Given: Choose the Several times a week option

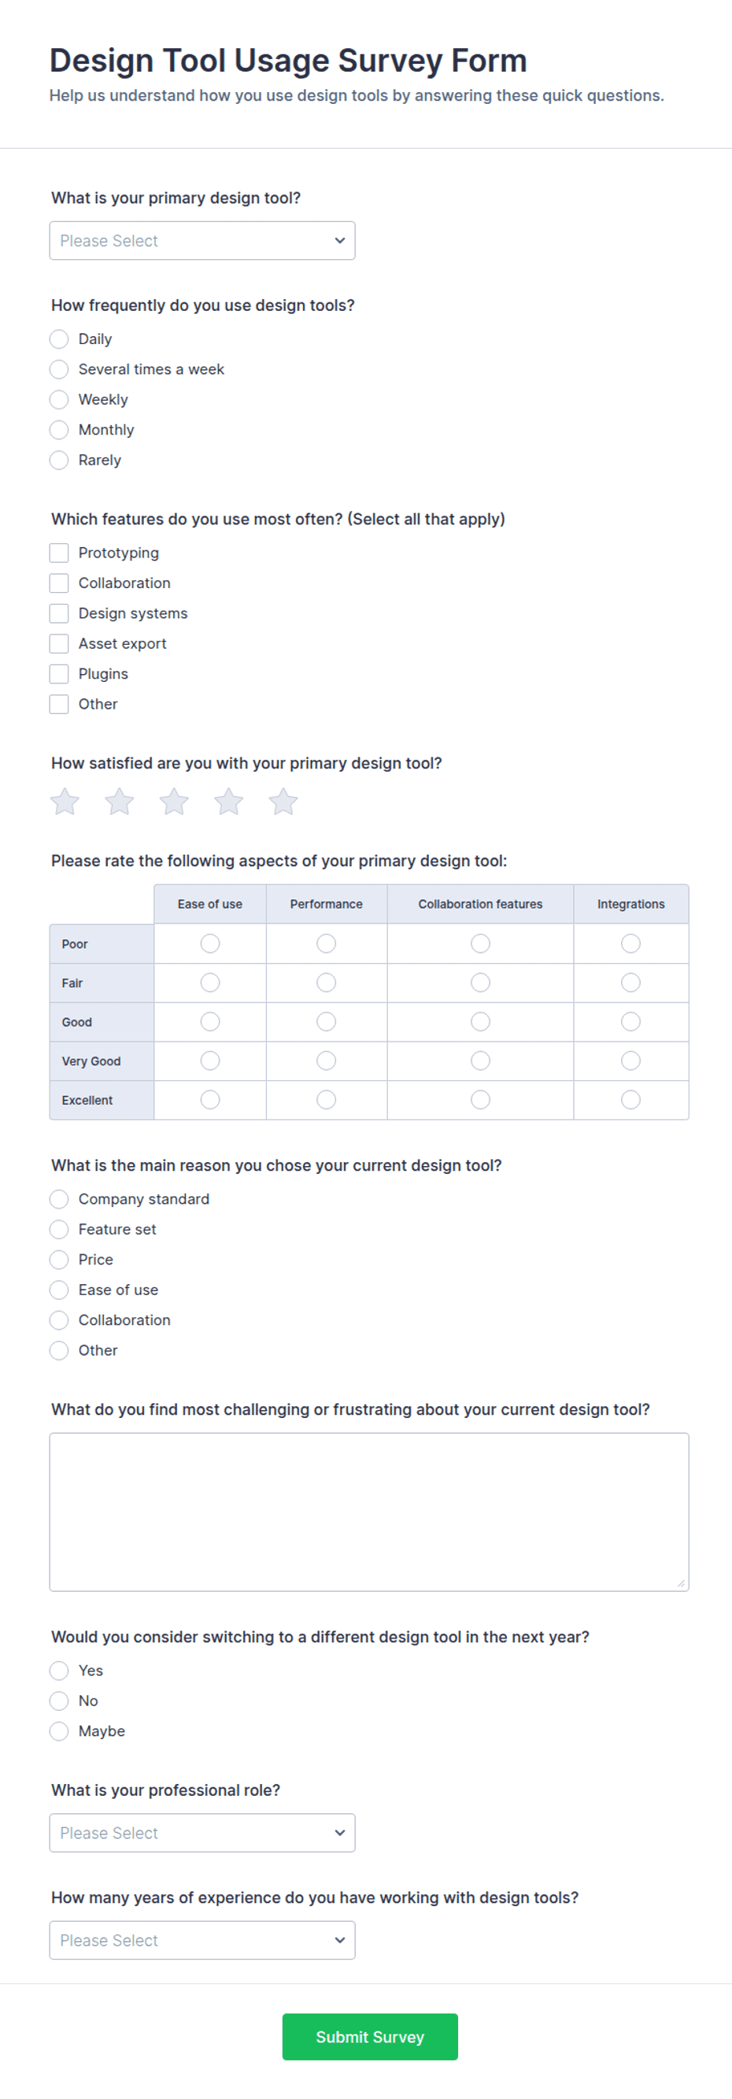Looking at the screenshot, I should pyautogui.click(x=58, y=369).
